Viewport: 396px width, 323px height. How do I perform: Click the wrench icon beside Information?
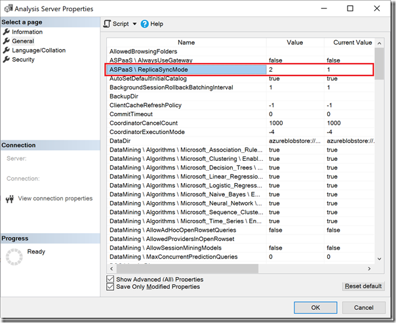(7, 32)
